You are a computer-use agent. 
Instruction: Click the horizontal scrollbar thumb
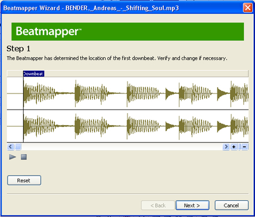[18, 147]
